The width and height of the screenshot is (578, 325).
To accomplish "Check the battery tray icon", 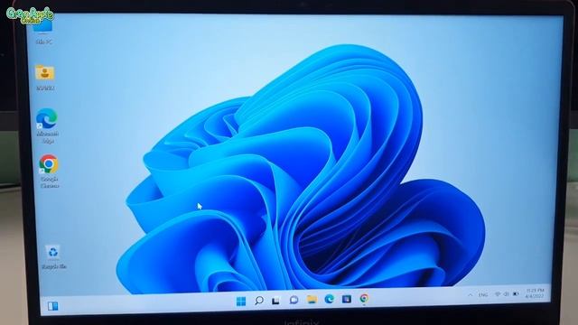I will tap(516, 293).
